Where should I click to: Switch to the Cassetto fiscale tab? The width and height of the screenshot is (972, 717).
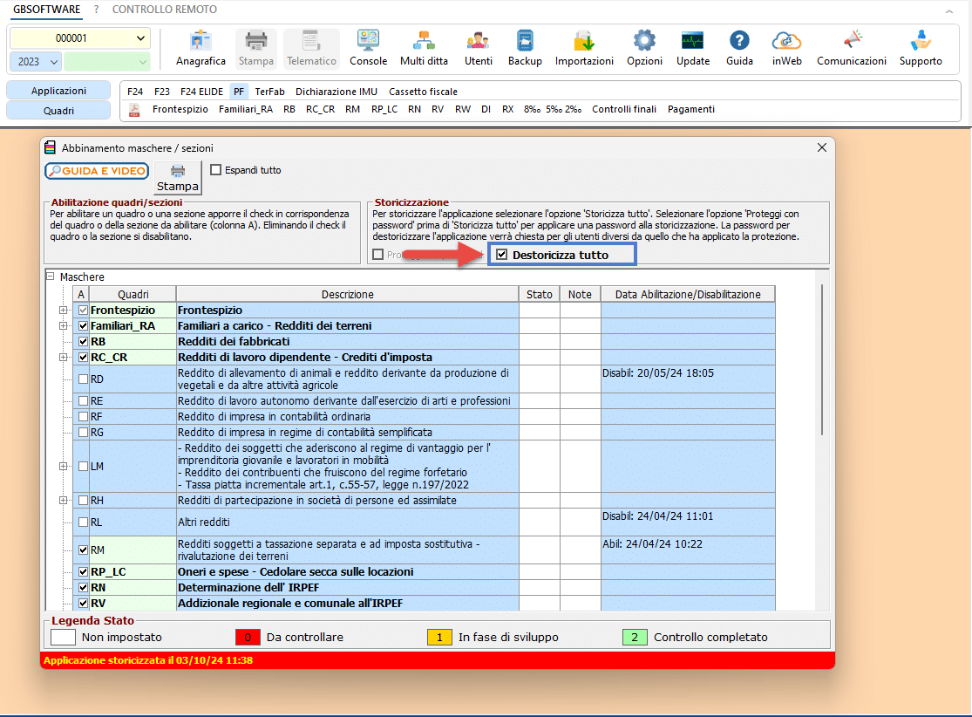pos(423,91)
